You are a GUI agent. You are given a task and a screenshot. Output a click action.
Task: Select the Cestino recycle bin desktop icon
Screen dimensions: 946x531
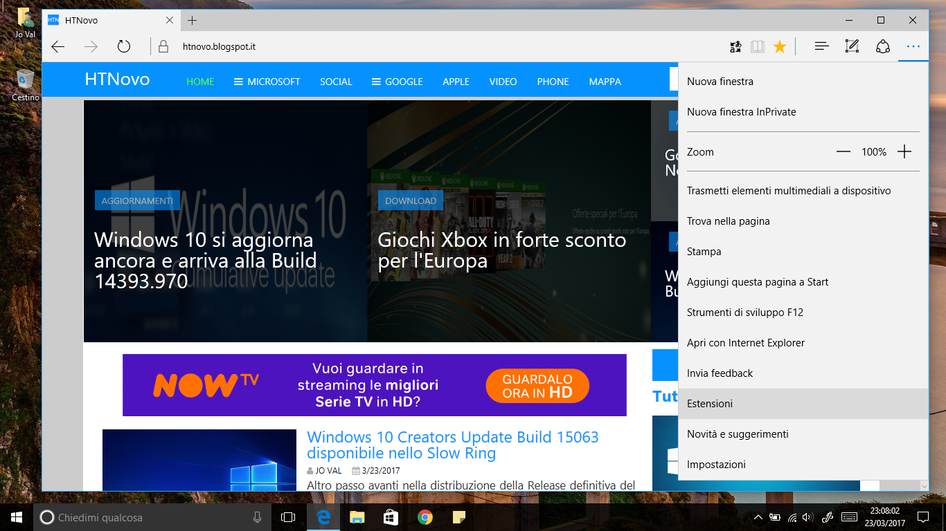(x=25, y=85)
